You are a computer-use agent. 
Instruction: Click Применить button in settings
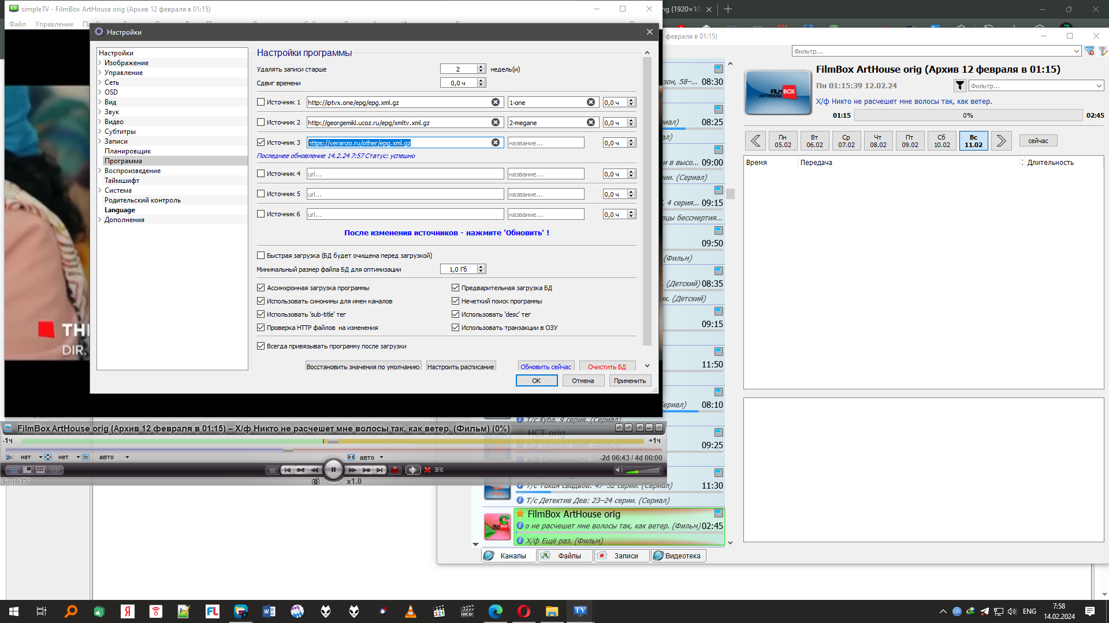[630, 381]
